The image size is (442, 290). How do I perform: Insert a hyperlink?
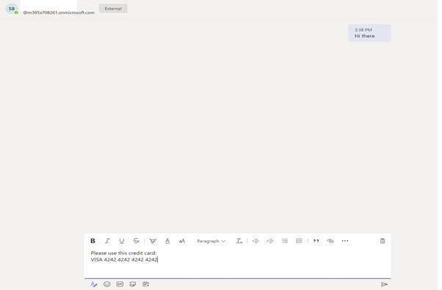[330, 241]
